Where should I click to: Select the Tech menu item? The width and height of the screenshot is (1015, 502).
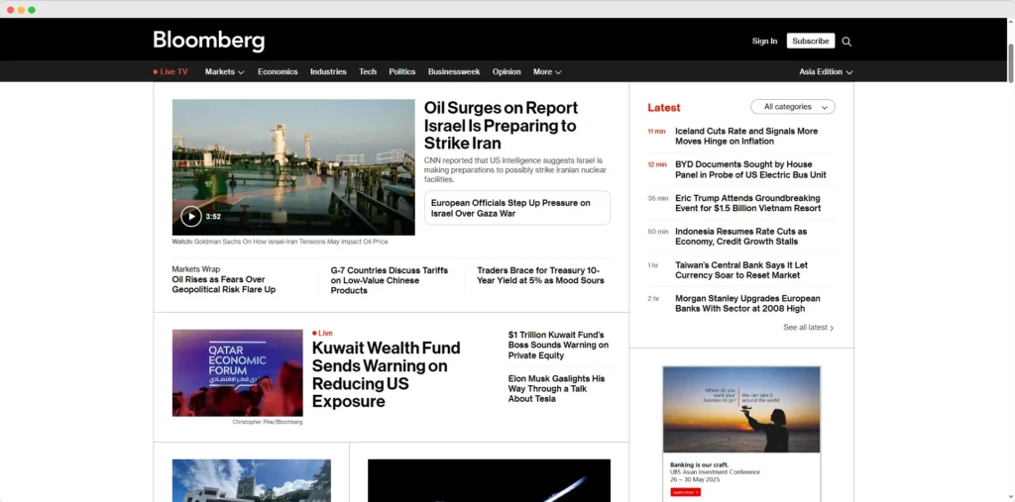[x=368, y=72]
